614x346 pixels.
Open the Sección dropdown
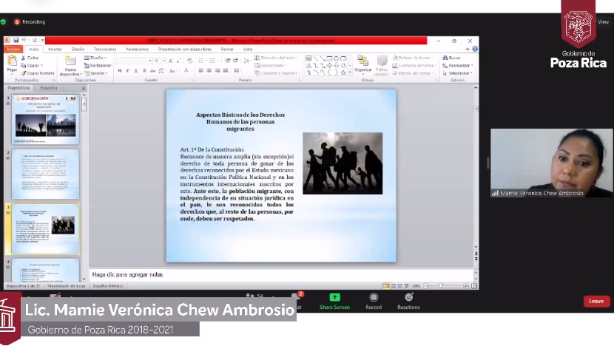click(x=96, y=73)
